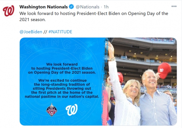
Task: Click the '2021 season.' line of the tweet
Action: click(x=33, y=20)
